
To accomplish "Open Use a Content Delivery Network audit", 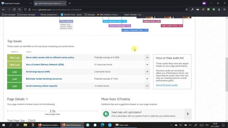I will coord(45,65).
